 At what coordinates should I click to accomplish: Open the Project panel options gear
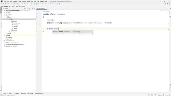click(x=32, y=8)
